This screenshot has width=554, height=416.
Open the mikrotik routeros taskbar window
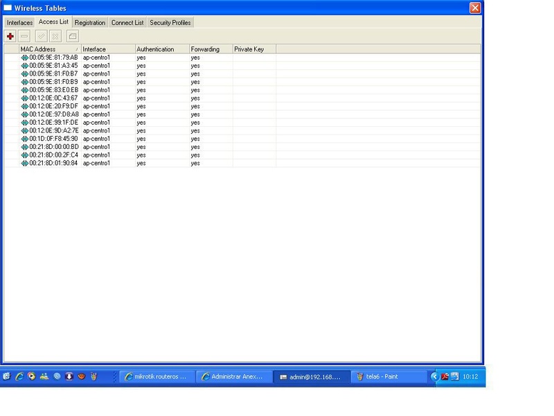click(157, 376)
